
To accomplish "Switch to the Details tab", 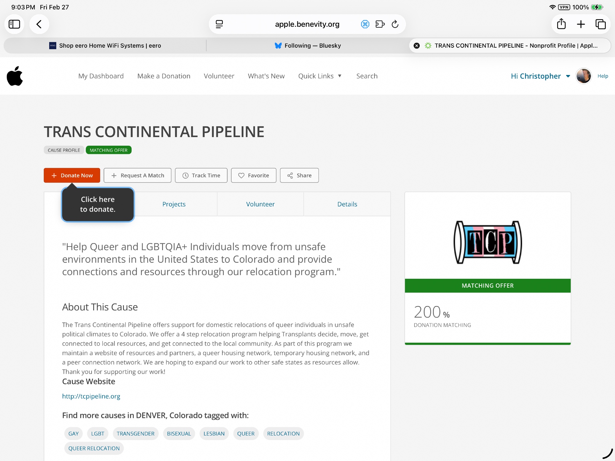I will click(x=347, y=204).
